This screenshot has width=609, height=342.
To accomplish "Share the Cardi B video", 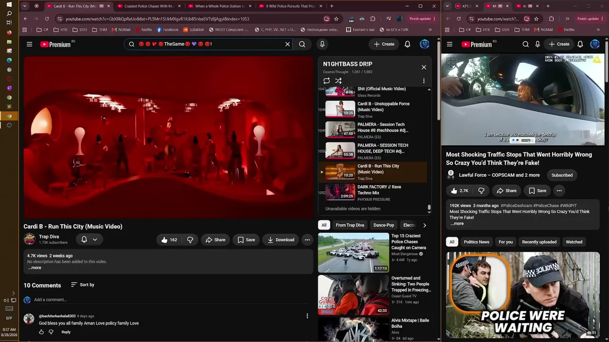I will (215, 240).
